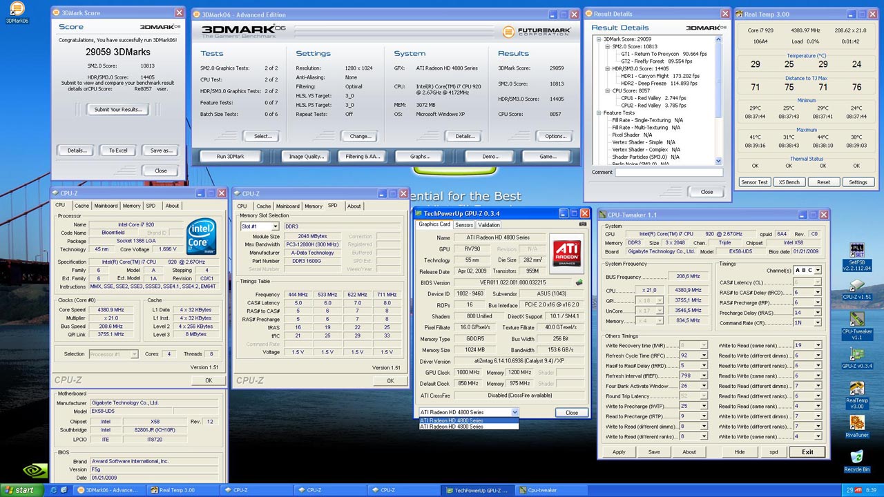884x497 pixels.
Task: Collapse the SM2.0 Score tree node
Action: click(x=607, y=47)
